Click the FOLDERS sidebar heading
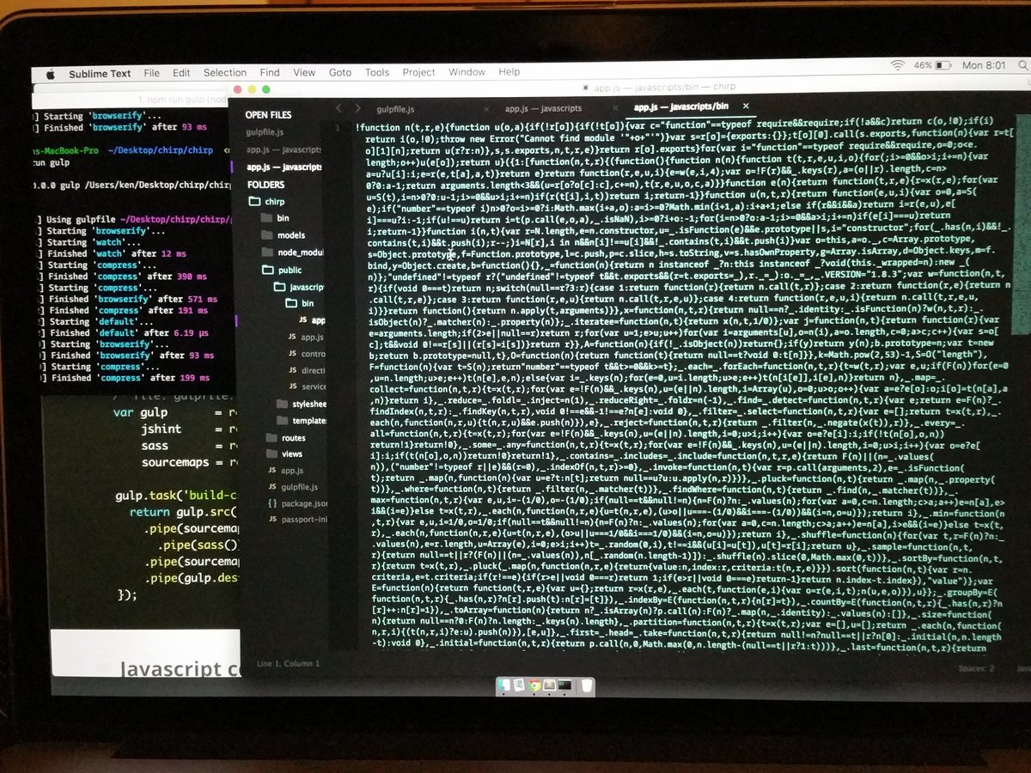The height and width of the screenshot is (773, 1031). pos(265,185)
